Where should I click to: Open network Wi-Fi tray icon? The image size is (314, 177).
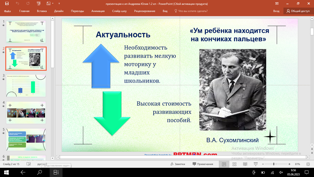click(272, 172)
